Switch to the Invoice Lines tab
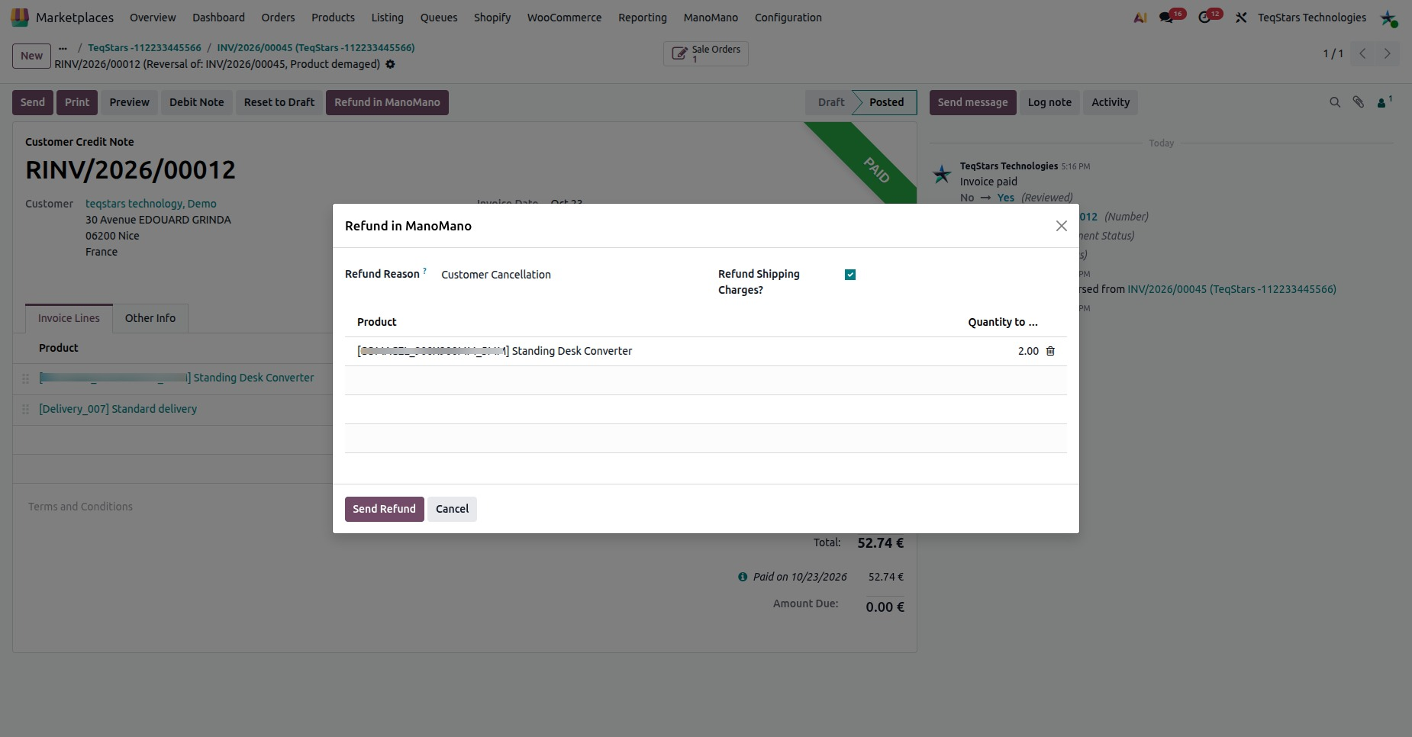1412x737 pixels. [69, 318]
